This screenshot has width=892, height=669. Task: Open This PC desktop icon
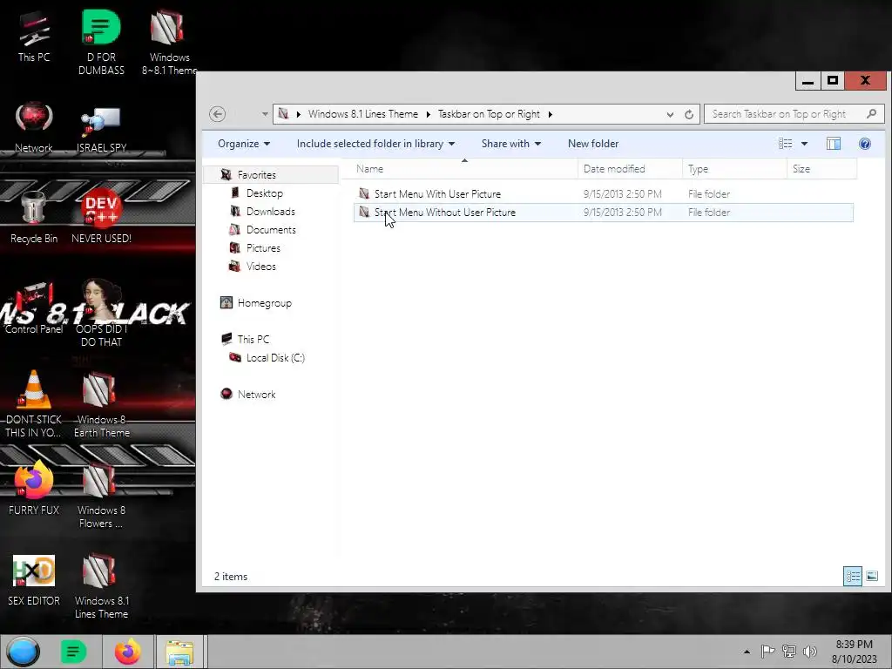coord(34,37)
